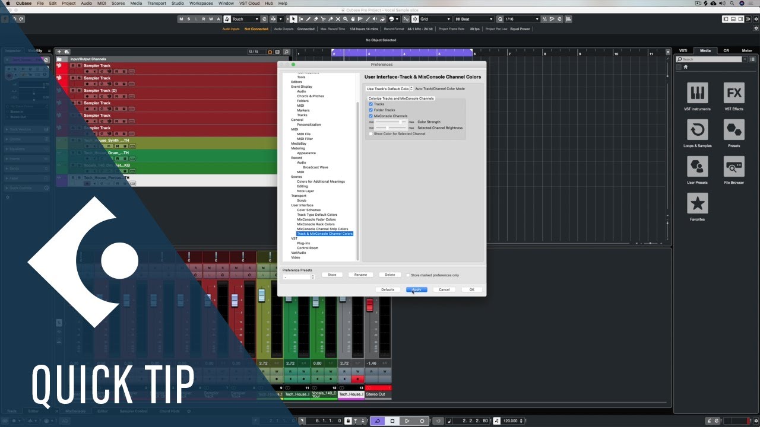Open the VST Cloud menu
Image resolution: width=760 pixels, height=427 pixels.
click(x=249, y=3)
